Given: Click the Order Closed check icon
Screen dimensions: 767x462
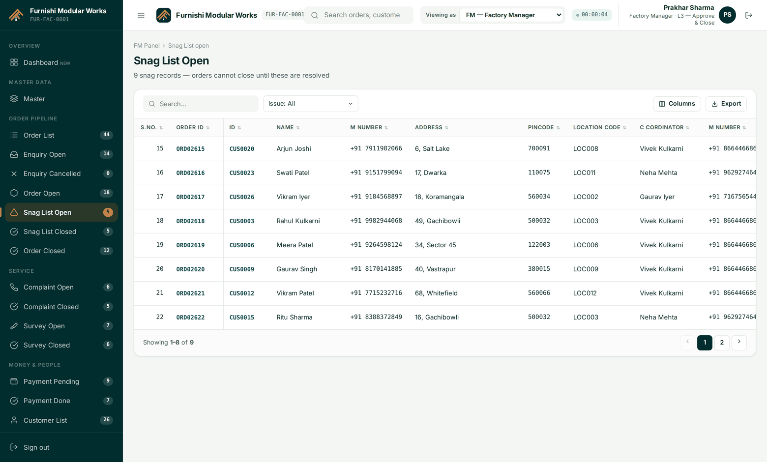Looking at the screenshot, I should pos(14,251).
